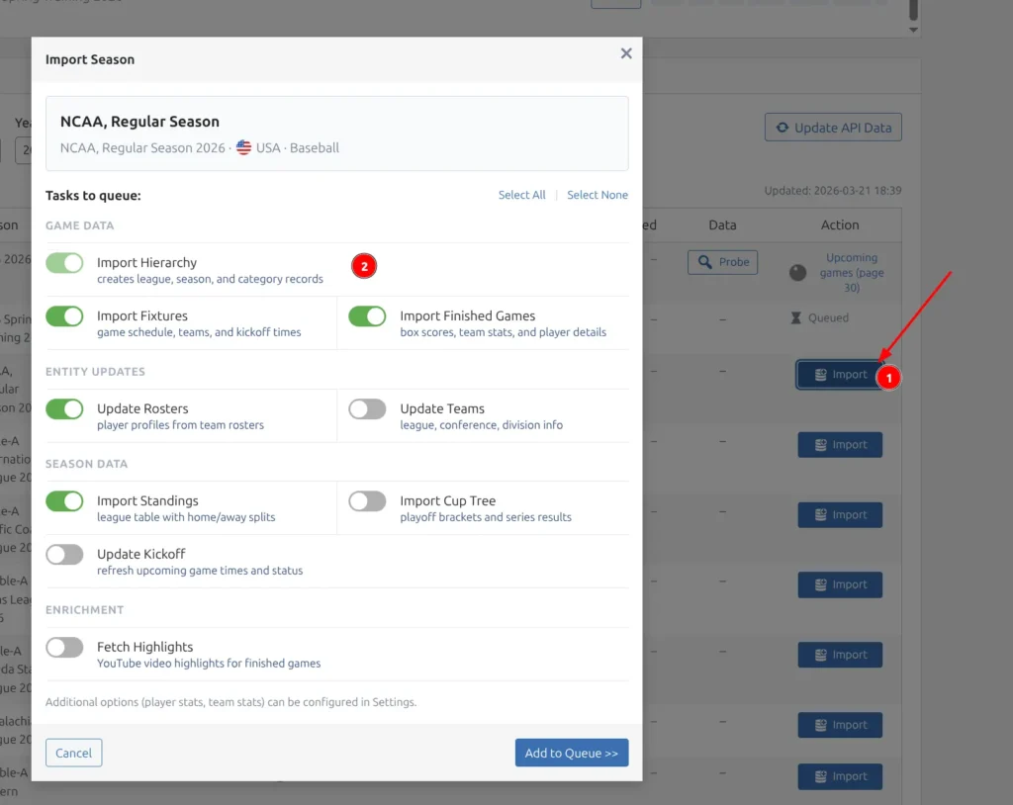Switch off the Update Rosters toggle
The width and height of the screenshot is (1013, 805).
[64, 409]
